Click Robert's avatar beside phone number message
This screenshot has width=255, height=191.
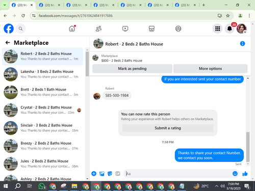(x=97, y=96)
